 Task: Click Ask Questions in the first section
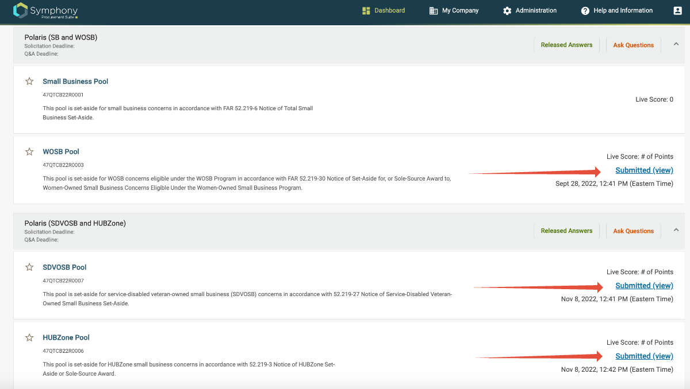[633, 45]
